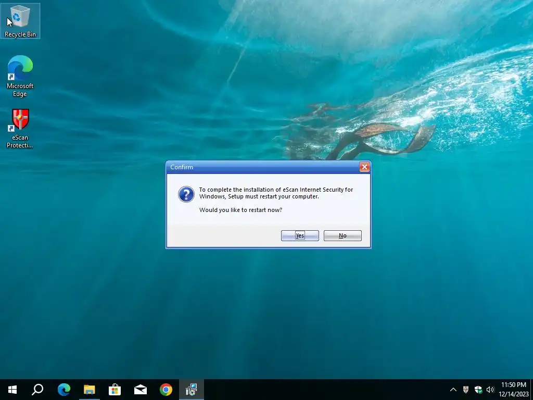The image size is (533, 400).
Task: Open the Mail app from the taskbar
Action: pyautogui.click(x=141, y=390)
